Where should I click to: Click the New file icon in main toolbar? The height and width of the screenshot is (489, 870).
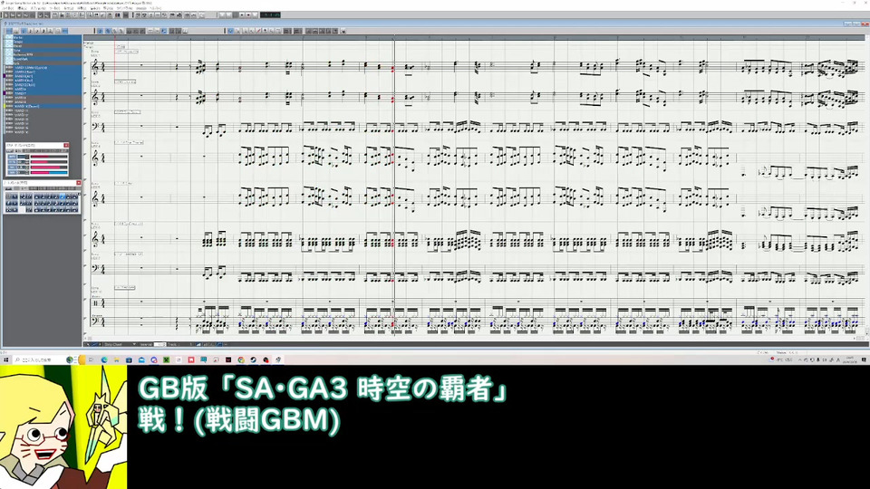6,15
